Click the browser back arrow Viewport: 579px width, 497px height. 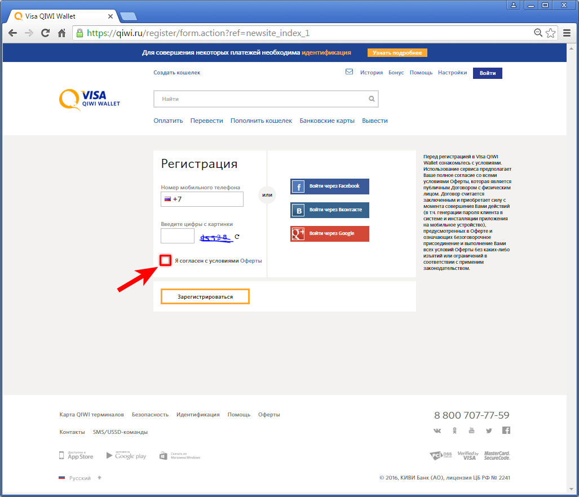click(12, 33)
